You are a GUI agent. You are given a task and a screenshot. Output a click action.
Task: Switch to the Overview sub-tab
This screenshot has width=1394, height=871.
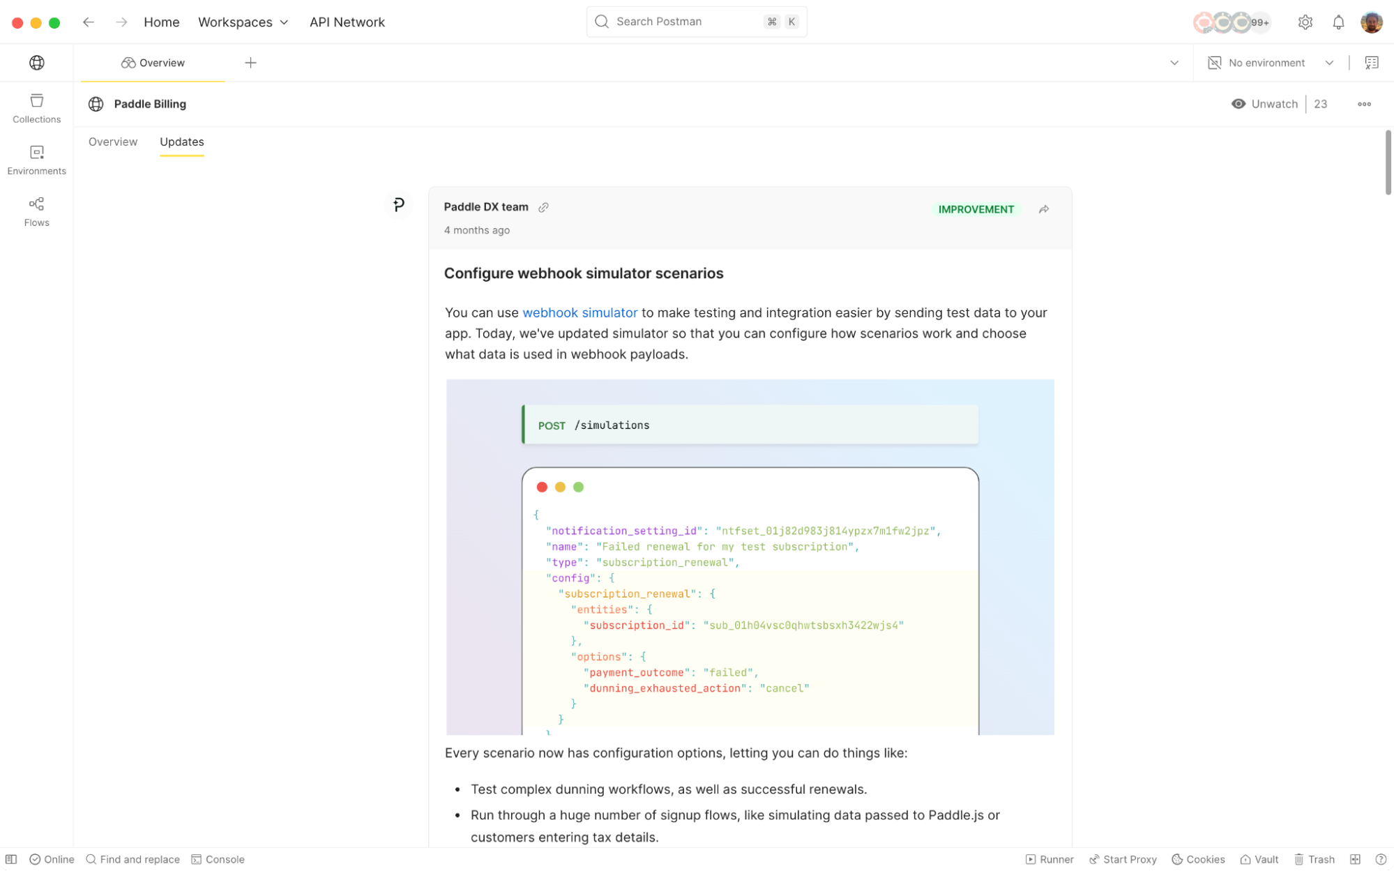coord(113,142)
